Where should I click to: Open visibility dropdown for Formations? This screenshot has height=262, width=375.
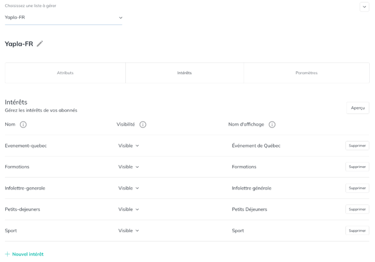pos(128,167)
